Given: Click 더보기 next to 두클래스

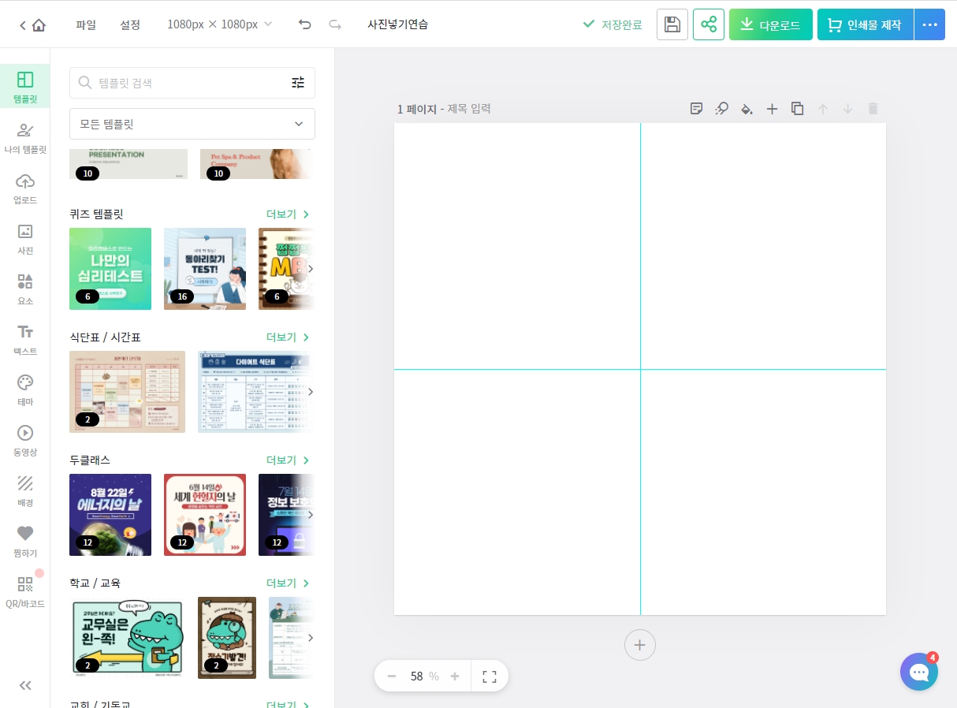Looking at the screenshot, I should click(288, 460).
